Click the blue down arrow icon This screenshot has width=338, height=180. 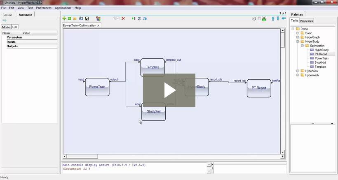278,18
